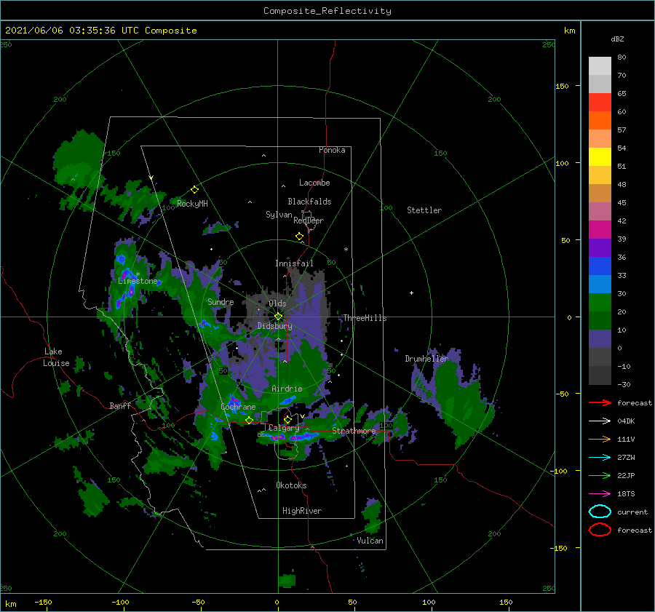The width and height of the screenshot is (655, 612).
Task: Pick the light gray 80-70 dBZ swatch
Action: click(600, 66)
